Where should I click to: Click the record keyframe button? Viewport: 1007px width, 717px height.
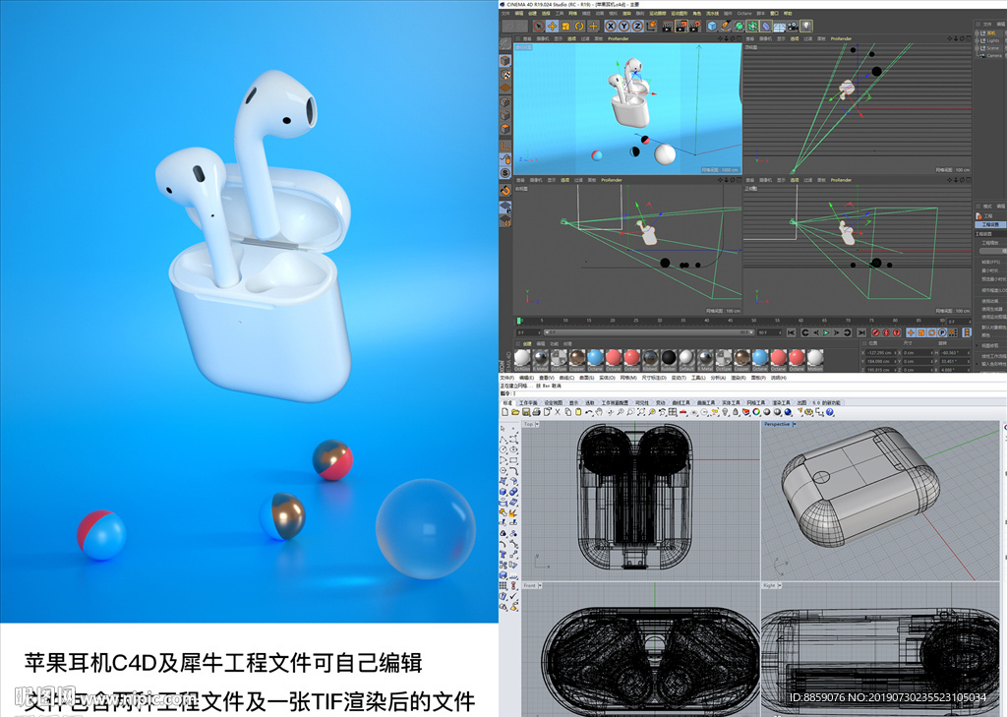click(875, 332)
